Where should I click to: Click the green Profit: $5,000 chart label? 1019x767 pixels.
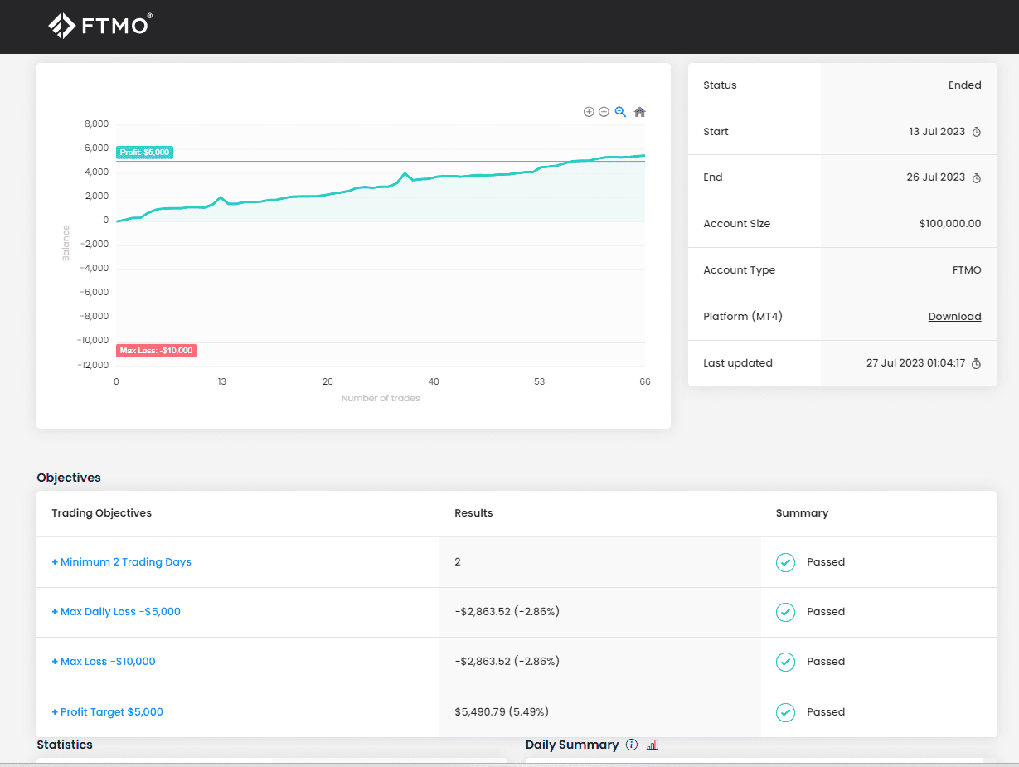point(144,153)
